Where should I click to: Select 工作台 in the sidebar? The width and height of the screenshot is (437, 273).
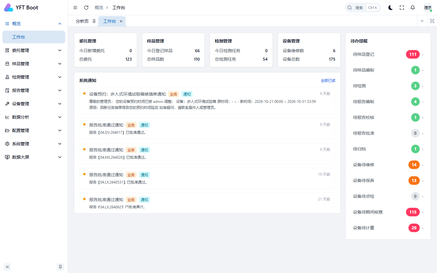point(34,37)
